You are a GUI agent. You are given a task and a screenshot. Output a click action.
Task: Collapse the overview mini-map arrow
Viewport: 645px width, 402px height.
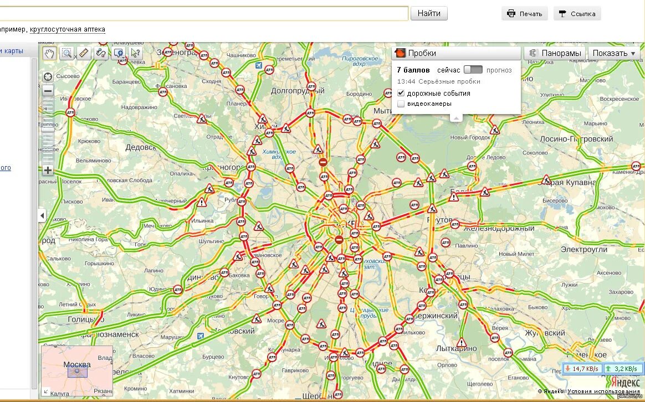[45, 391]
